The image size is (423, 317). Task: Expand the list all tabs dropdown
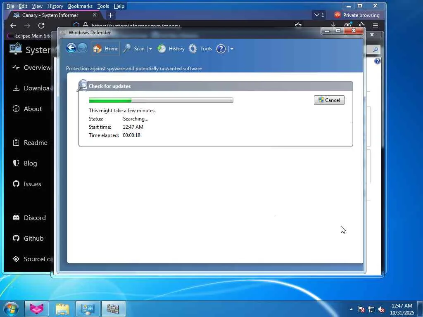pyautogui.click(x=319, y=15)
